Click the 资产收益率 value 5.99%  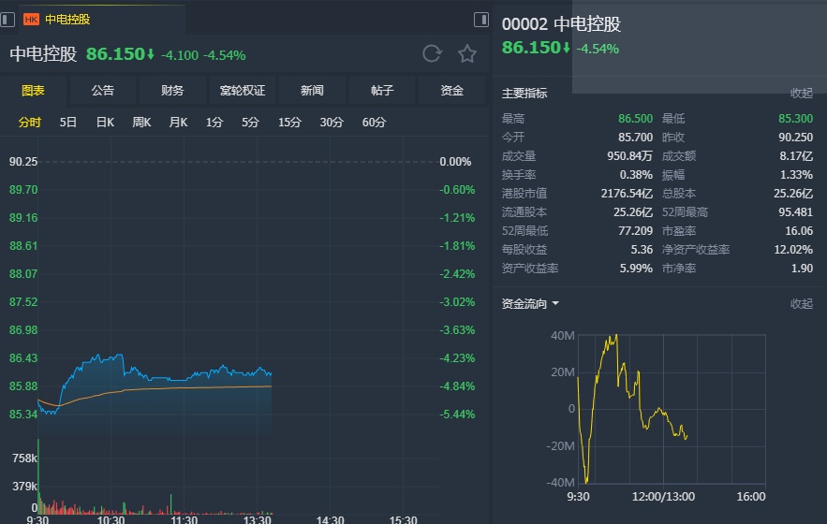[x=636, y=269]
